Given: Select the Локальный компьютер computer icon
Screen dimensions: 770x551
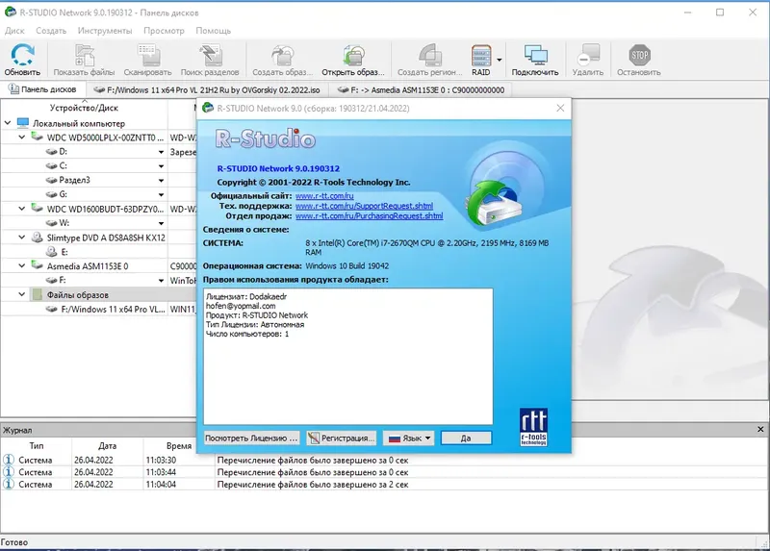Looking at the screenshot, I should (23, 123).
